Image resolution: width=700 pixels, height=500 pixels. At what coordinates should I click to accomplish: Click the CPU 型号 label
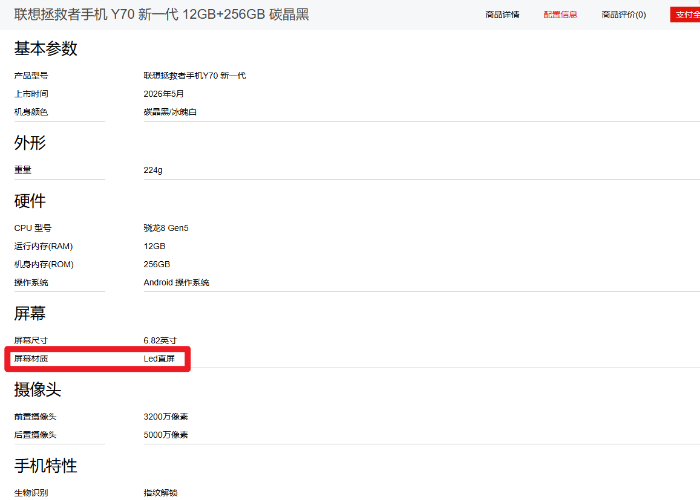click(x=33, y=228)
